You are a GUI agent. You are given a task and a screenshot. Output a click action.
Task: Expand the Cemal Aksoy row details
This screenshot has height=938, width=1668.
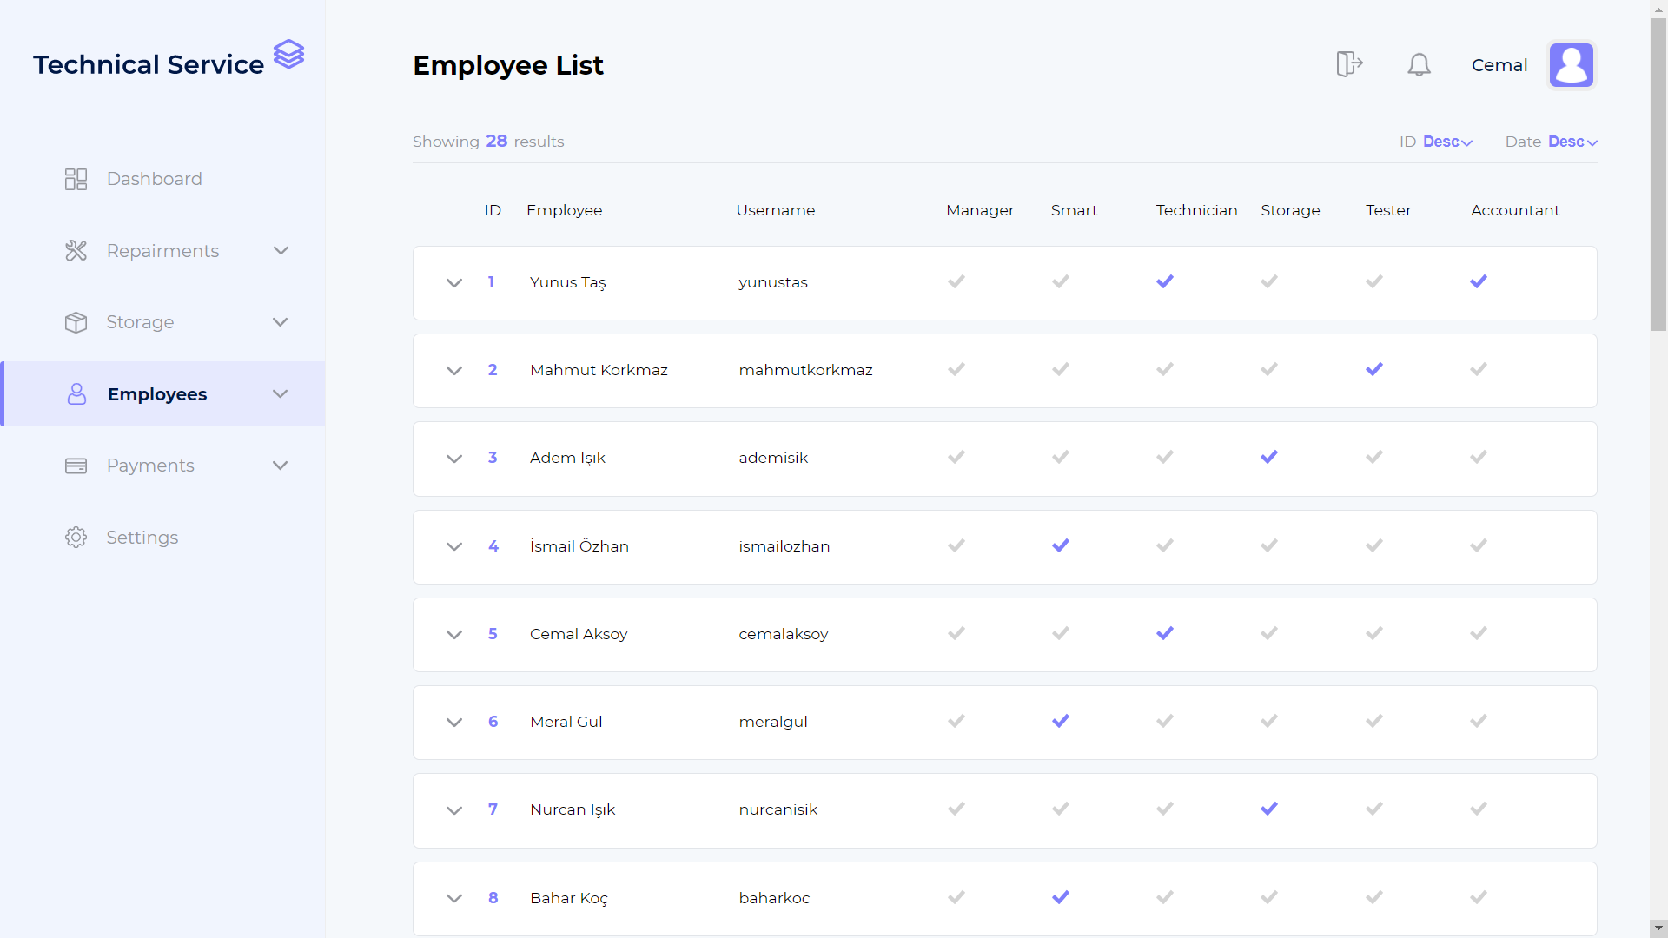(454, 635)
